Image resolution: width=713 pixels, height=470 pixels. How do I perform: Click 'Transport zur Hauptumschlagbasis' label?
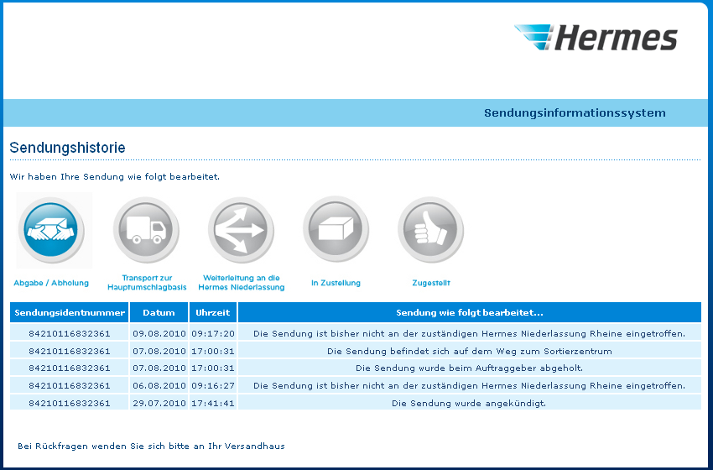[x=147, y=283]
